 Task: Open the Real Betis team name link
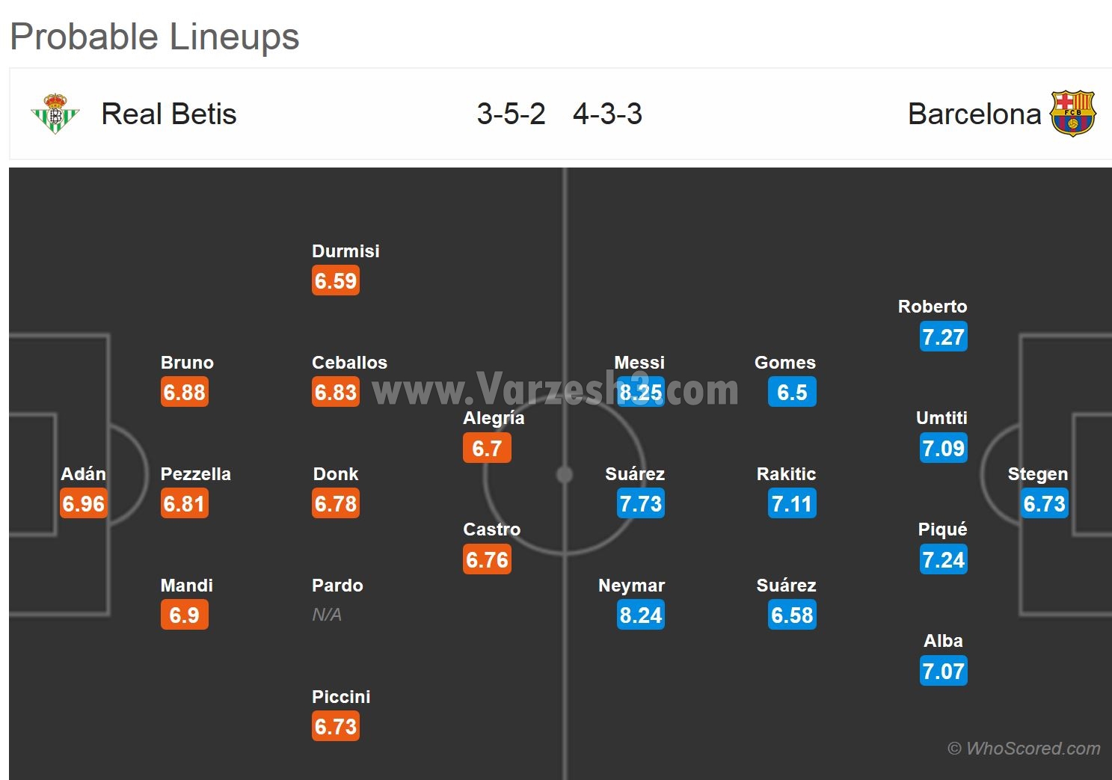coord(169,114)
